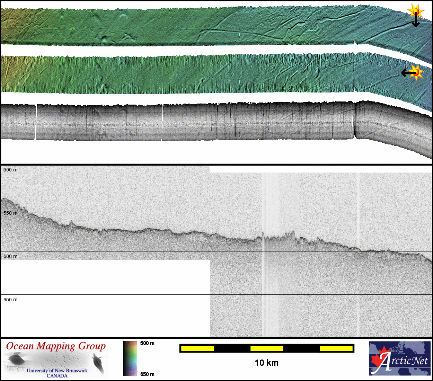The image size is (433, 381).
Task: Click the Ocean Mapping Group title text
Action: [x=56, y=346]
